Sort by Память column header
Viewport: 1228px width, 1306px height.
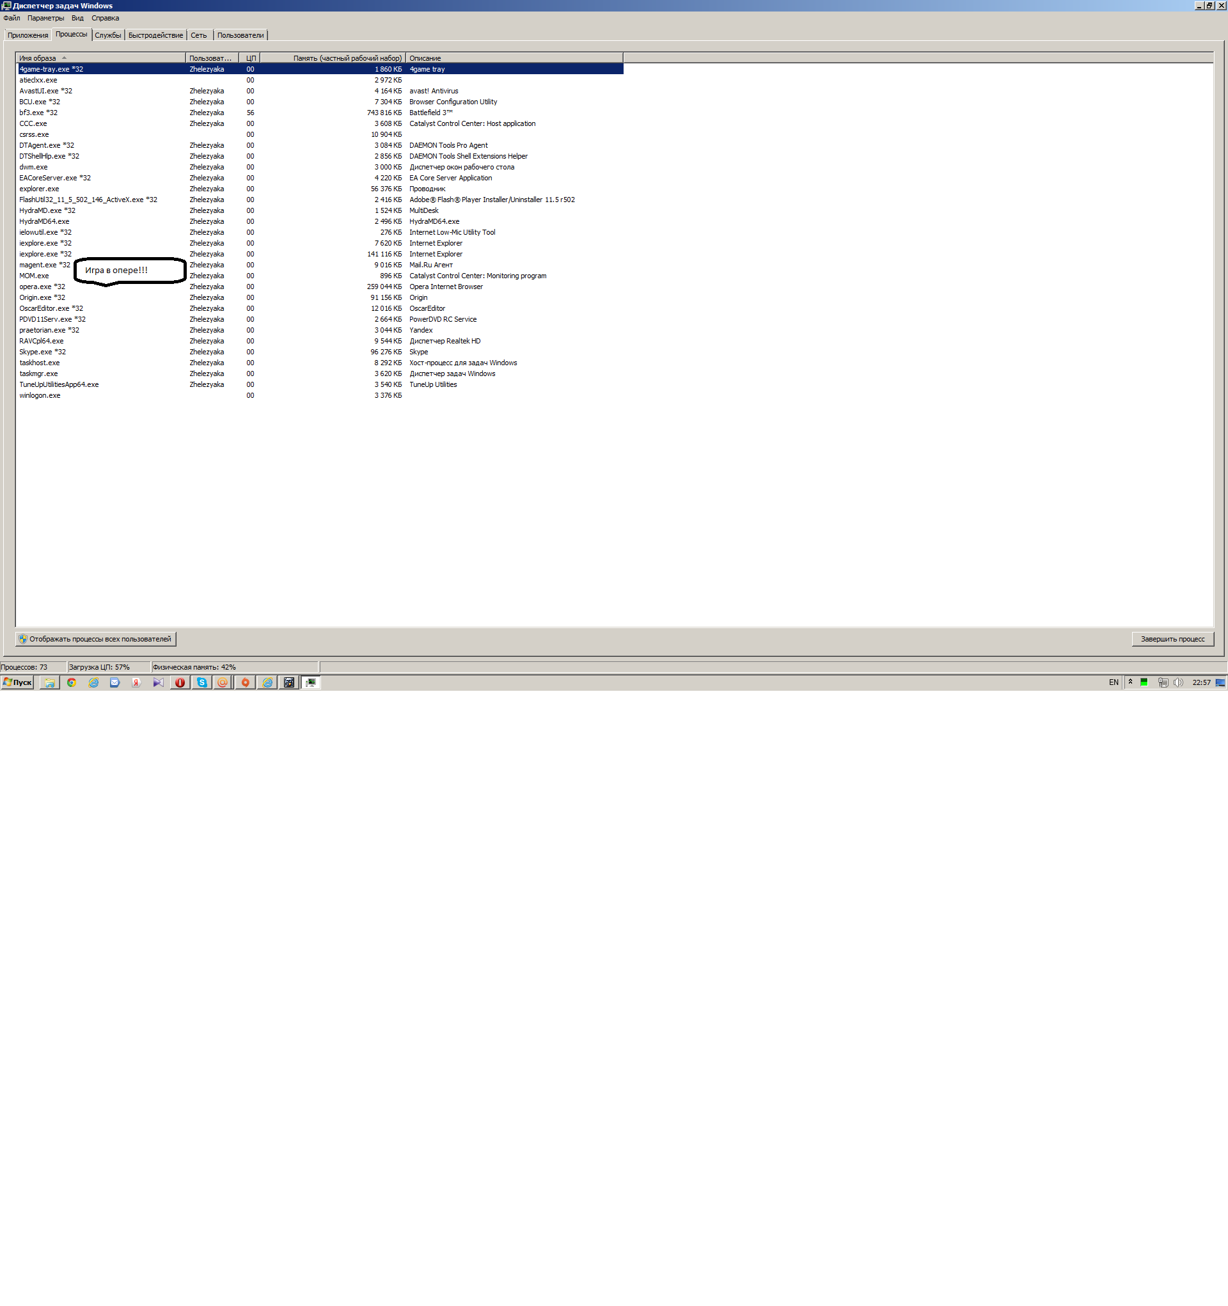pos(333,58)
